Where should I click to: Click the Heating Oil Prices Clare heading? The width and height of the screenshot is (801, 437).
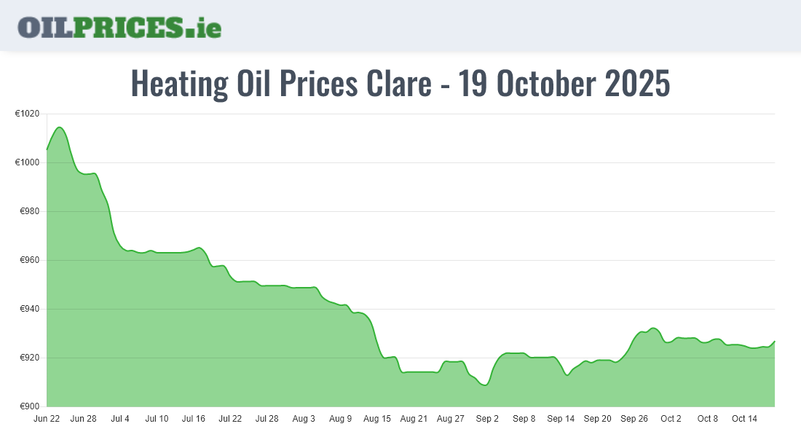tap(400, 84)
